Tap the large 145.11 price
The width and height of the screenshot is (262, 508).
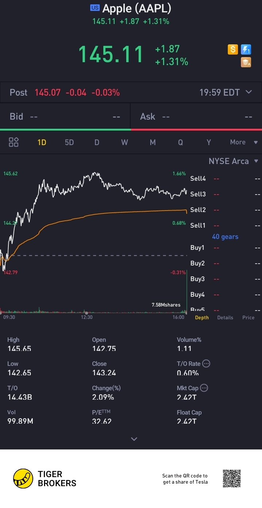[111, 55]
